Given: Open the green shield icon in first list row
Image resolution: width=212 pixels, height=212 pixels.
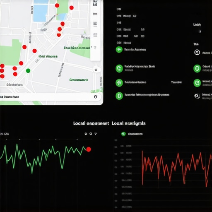Looking at the screenshot, I should click(119, 50).
